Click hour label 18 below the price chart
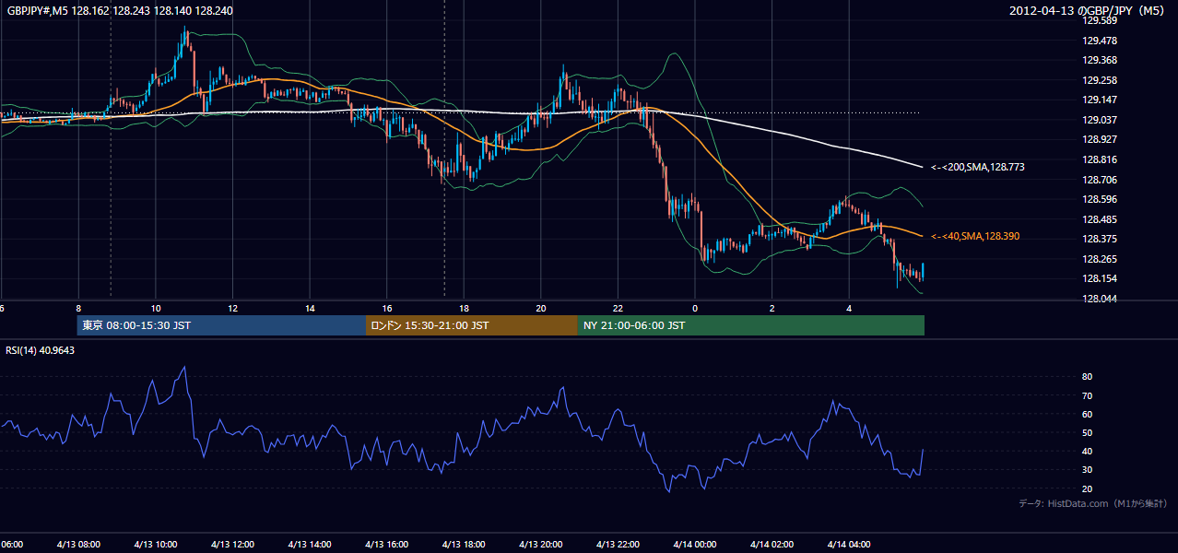This screenshot has height=553, width=1178. 465,308
